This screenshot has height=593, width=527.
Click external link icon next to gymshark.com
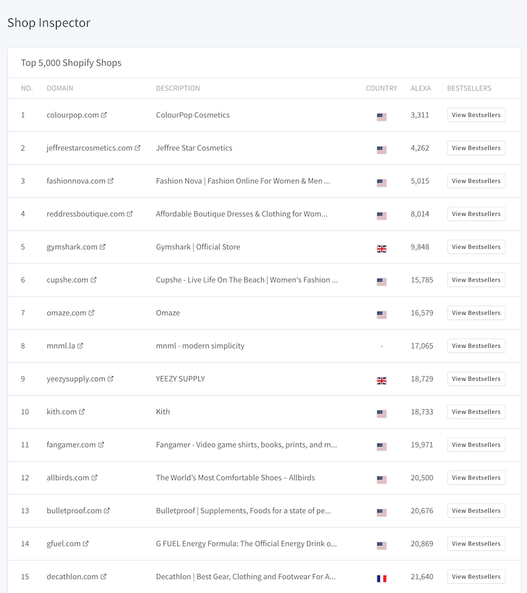(x=103, y=246)
